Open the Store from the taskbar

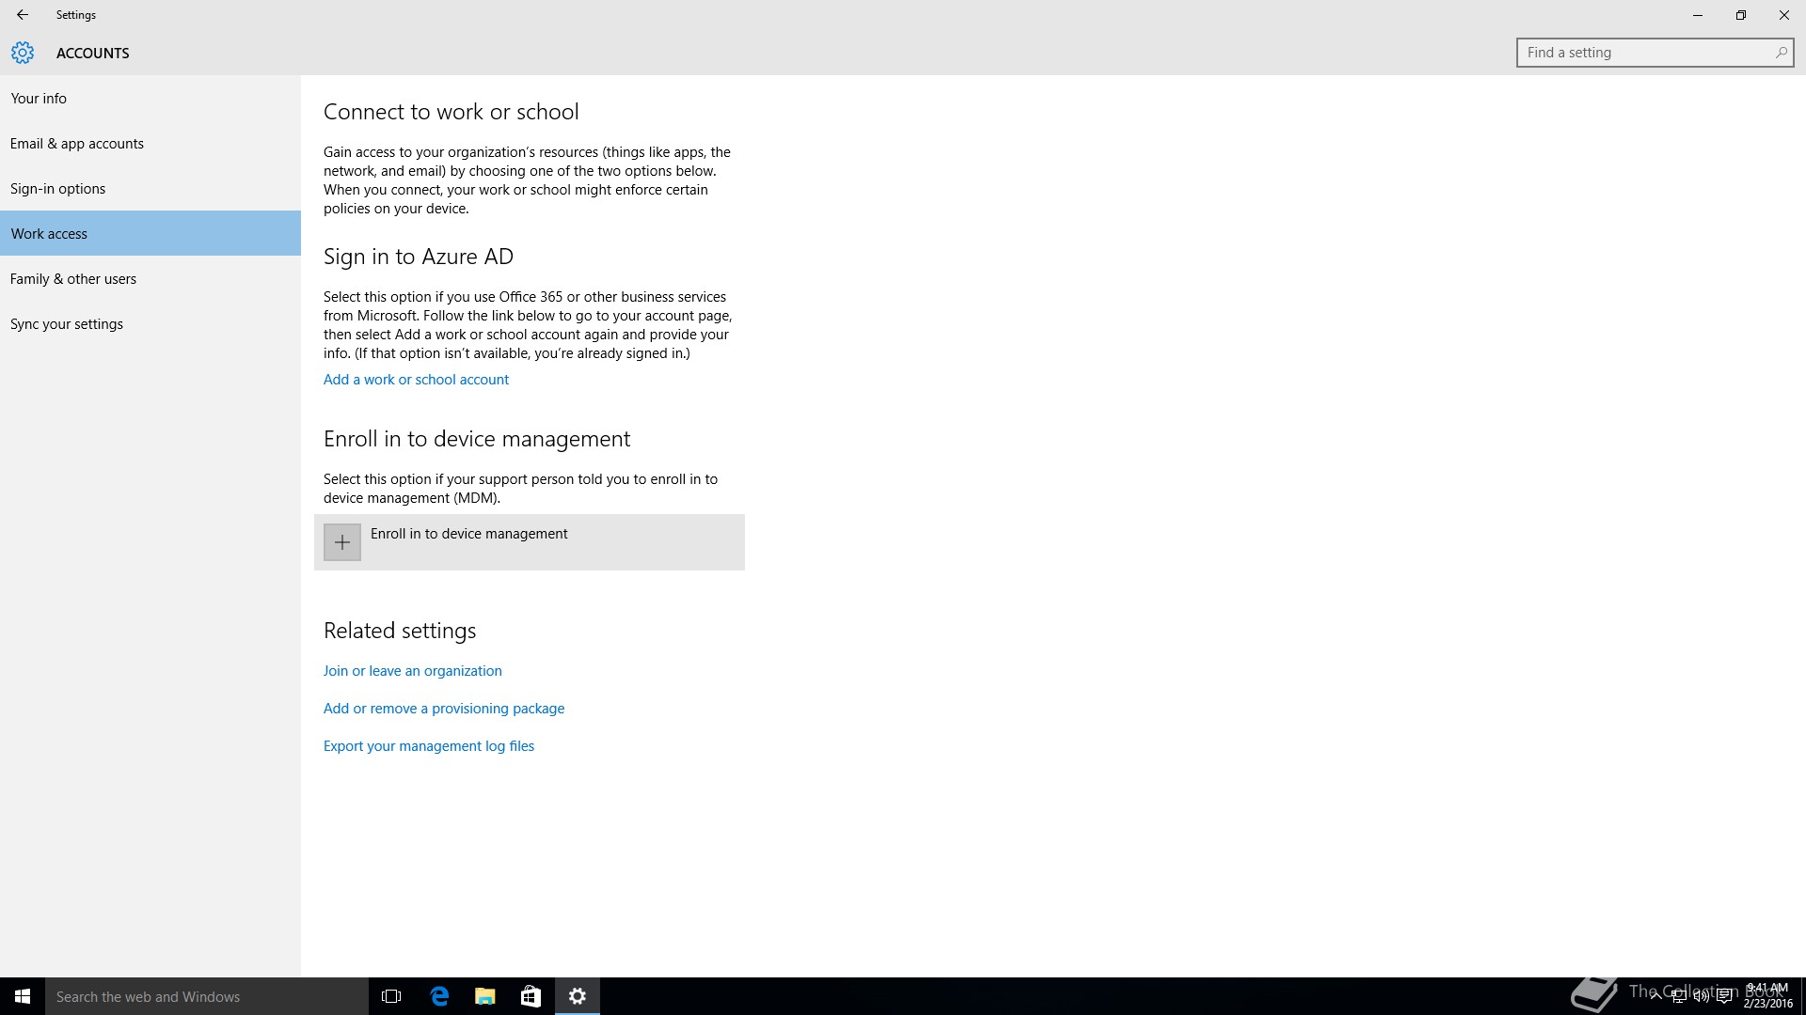(x=531, y=996)
